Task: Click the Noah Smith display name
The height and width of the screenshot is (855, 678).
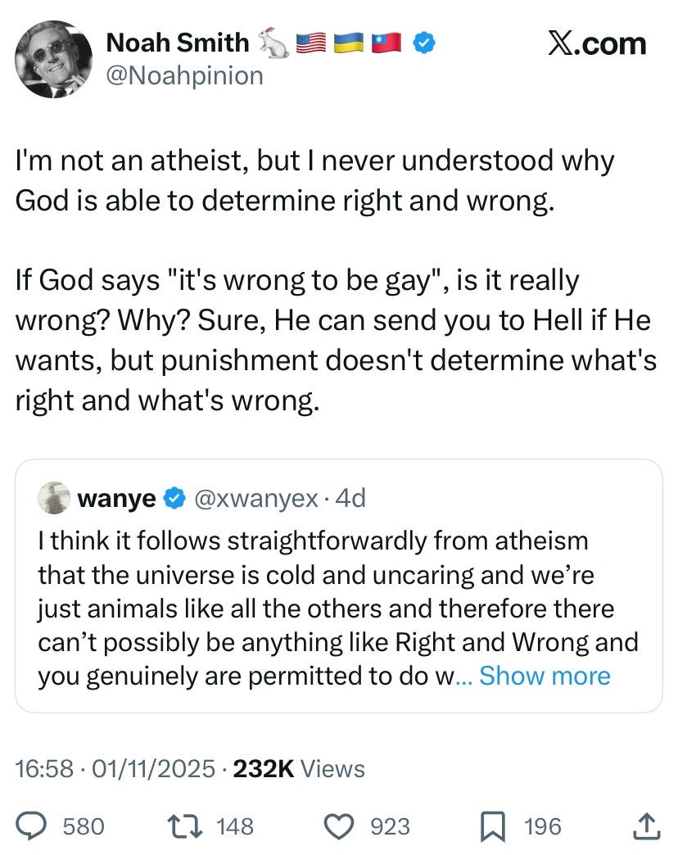Action: point(177,43)
